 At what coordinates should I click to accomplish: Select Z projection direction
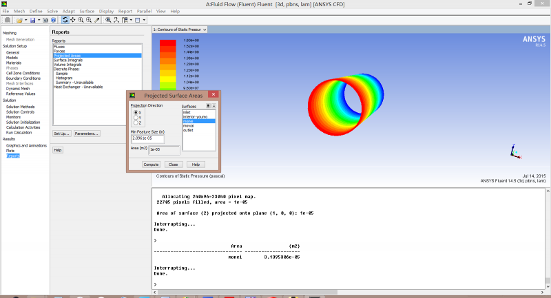(136, 123)
